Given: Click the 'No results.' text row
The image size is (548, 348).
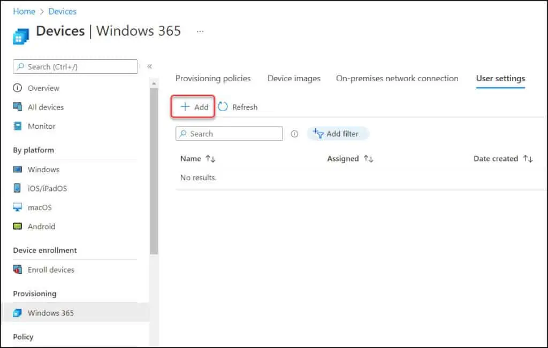Looking at the screenshot, I should (198, 177).
